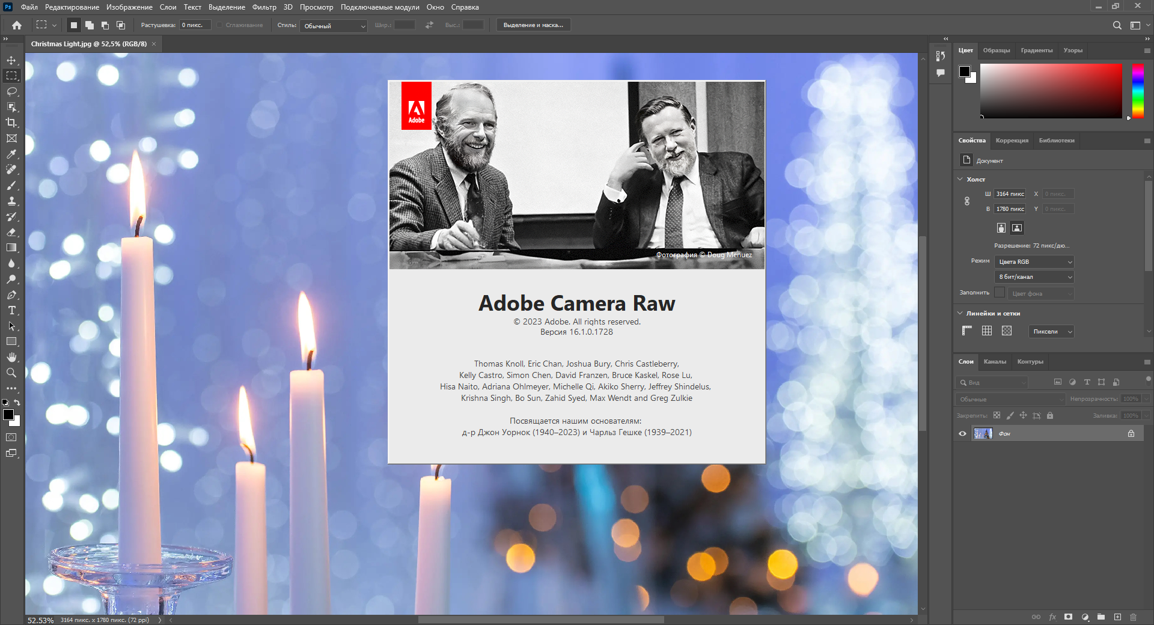Screen dimensions: 1154x625
Task: Select the Zoom tool in toolbar
Action: click(x=11, y=373)
